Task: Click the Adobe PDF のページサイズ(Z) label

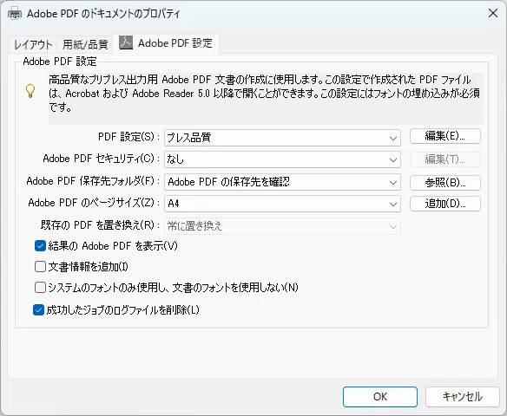Action: pos(94,203)
